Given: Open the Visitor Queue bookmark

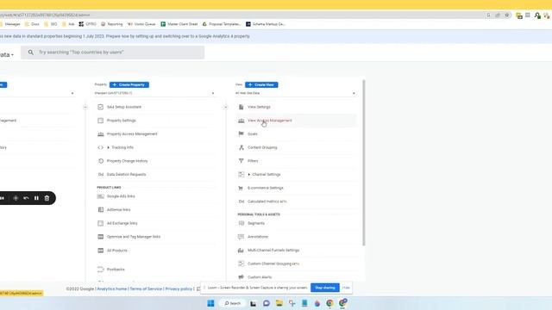Looking at the screenshot, I should [x=141, y=24].
